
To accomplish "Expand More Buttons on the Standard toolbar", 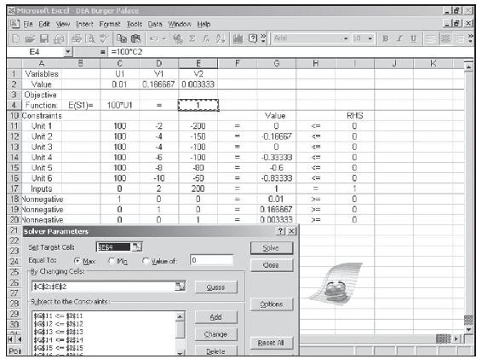I will [x=263, y=38].
